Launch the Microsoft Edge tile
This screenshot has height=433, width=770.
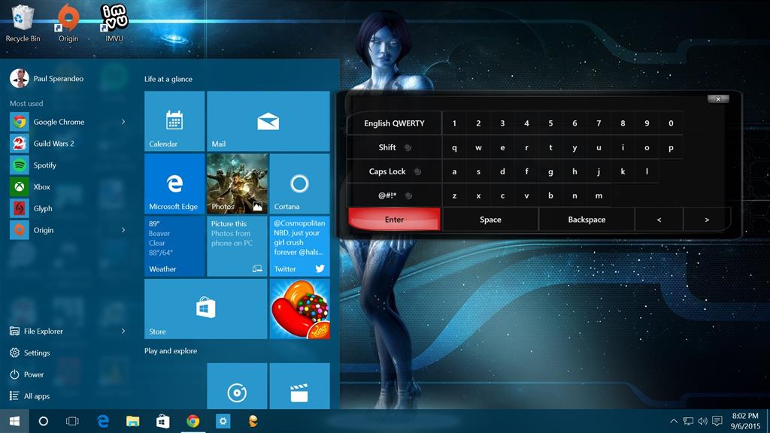[174, 183]
